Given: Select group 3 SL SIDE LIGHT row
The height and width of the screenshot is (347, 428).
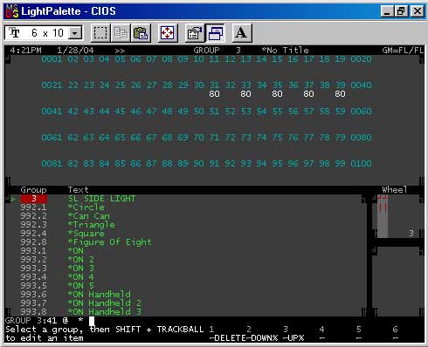Looking at the screenshot, I should (186, 199).
